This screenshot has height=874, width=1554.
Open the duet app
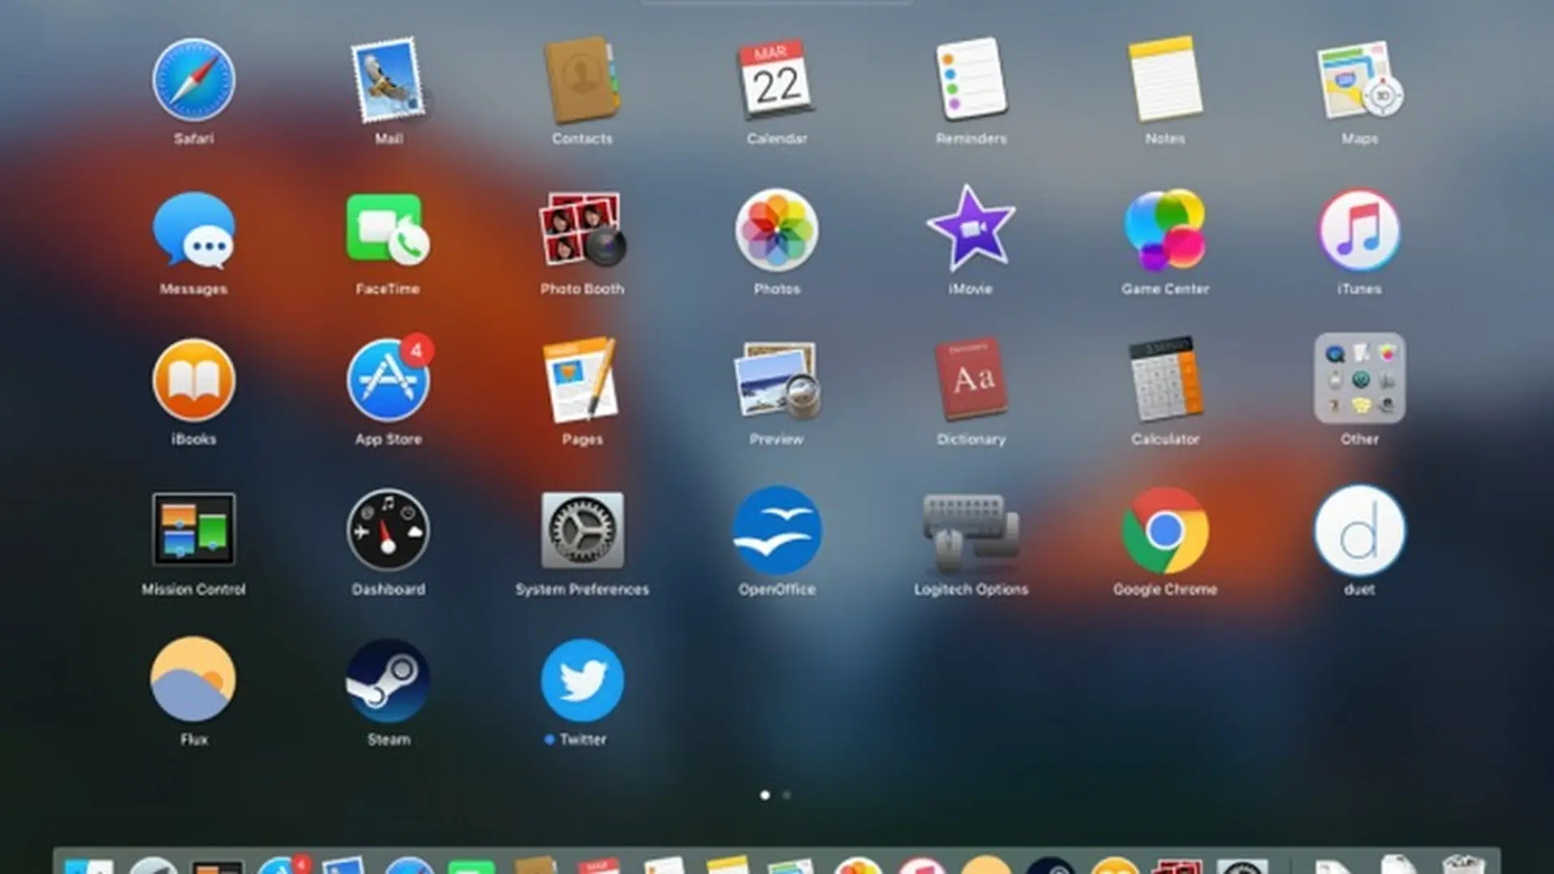tap(1359, 530)
